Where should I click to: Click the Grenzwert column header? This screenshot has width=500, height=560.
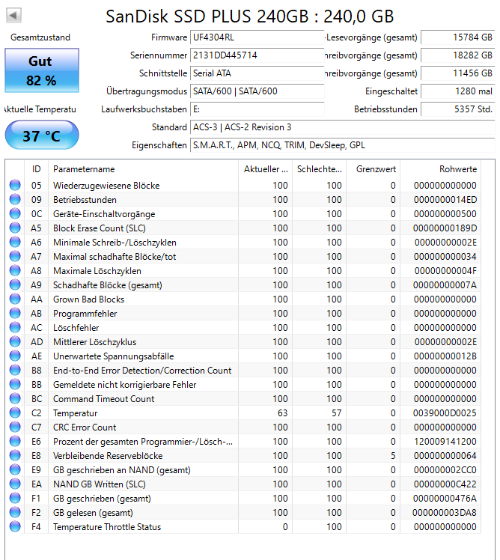[x=374, y=169]
